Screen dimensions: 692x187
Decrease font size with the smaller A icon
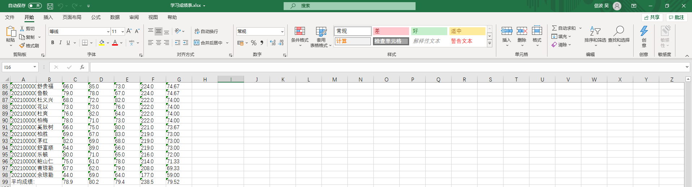[x=137, y=31]
